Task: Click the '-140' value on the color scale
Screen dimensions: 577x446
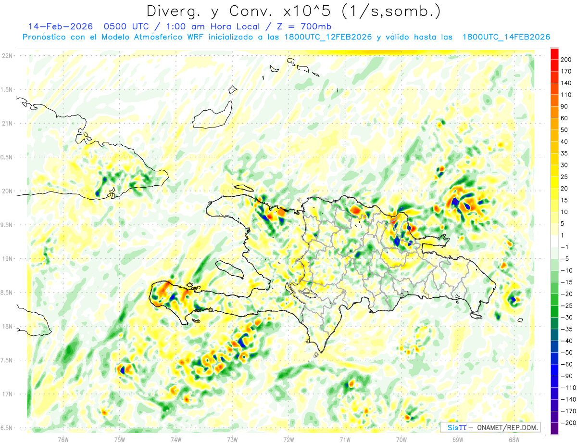Action: coord(569,399)
